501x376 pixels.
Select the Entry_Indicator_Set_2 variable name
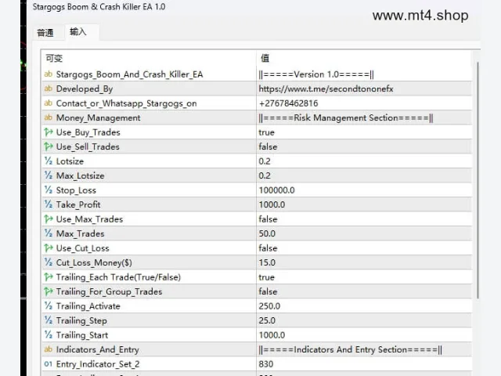click(x=98, y=364)
